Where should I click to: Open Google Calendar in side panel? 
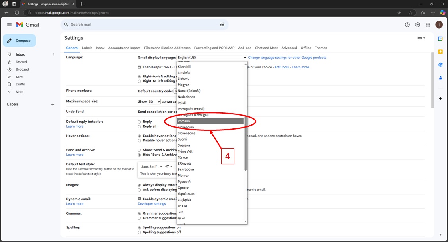coord(440,39)
